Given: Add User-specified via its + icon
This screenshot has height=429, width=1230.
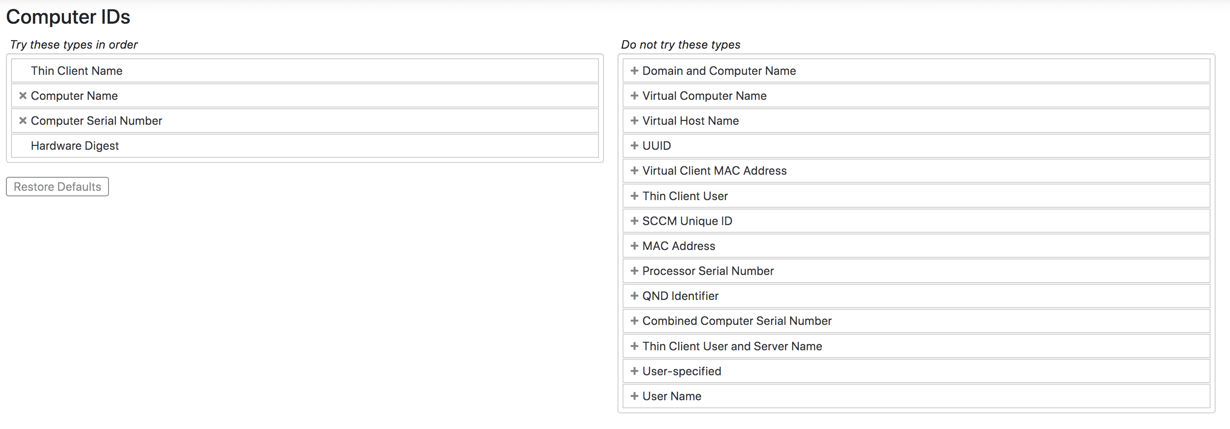Looking at the screenshot, I should (634, 371).
